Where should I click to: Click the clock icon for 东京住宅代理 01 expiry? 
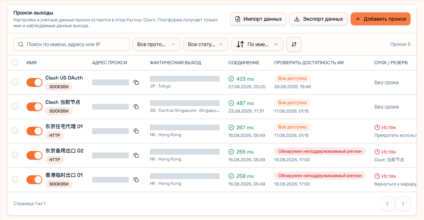(377, 127)
